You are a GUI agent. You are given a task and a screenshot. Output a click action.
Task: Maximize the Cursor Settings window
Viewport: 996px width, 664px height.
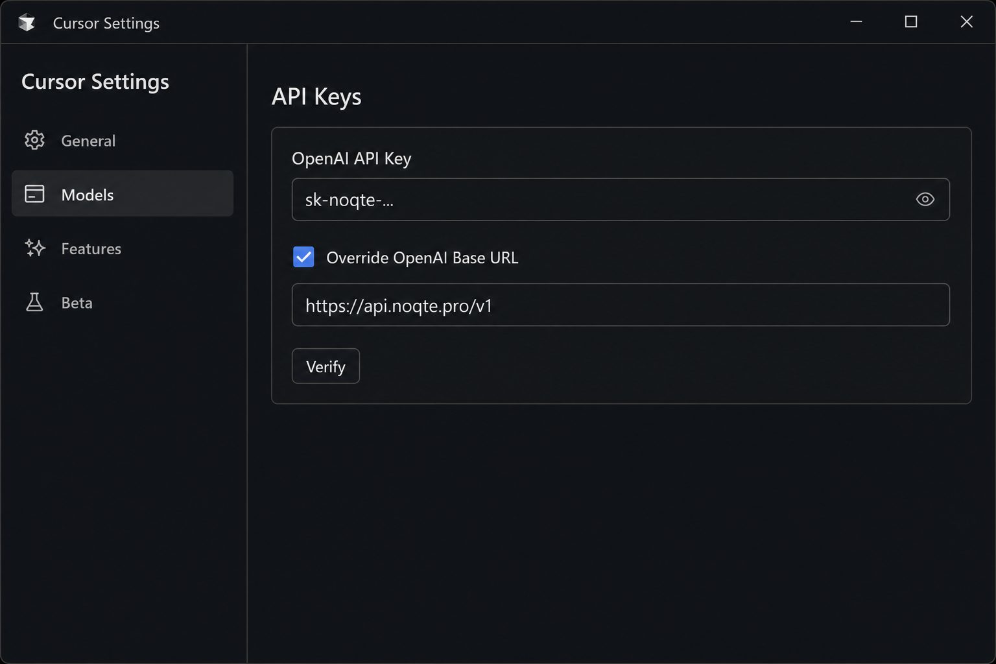tap(911, 22)
